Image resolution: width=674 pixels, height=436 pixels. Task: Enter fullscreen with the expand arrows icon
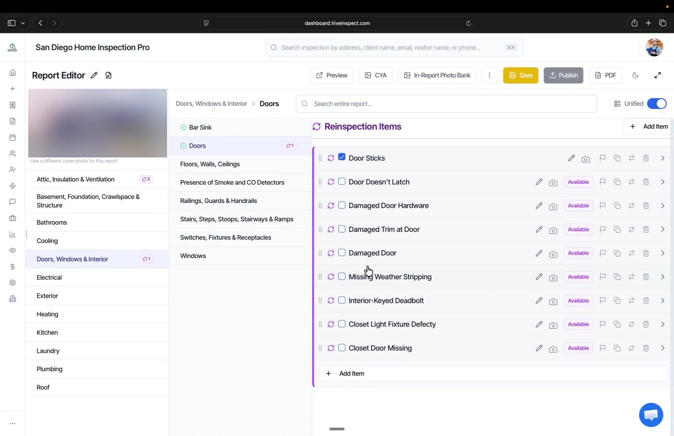click(x=657, y=75)
